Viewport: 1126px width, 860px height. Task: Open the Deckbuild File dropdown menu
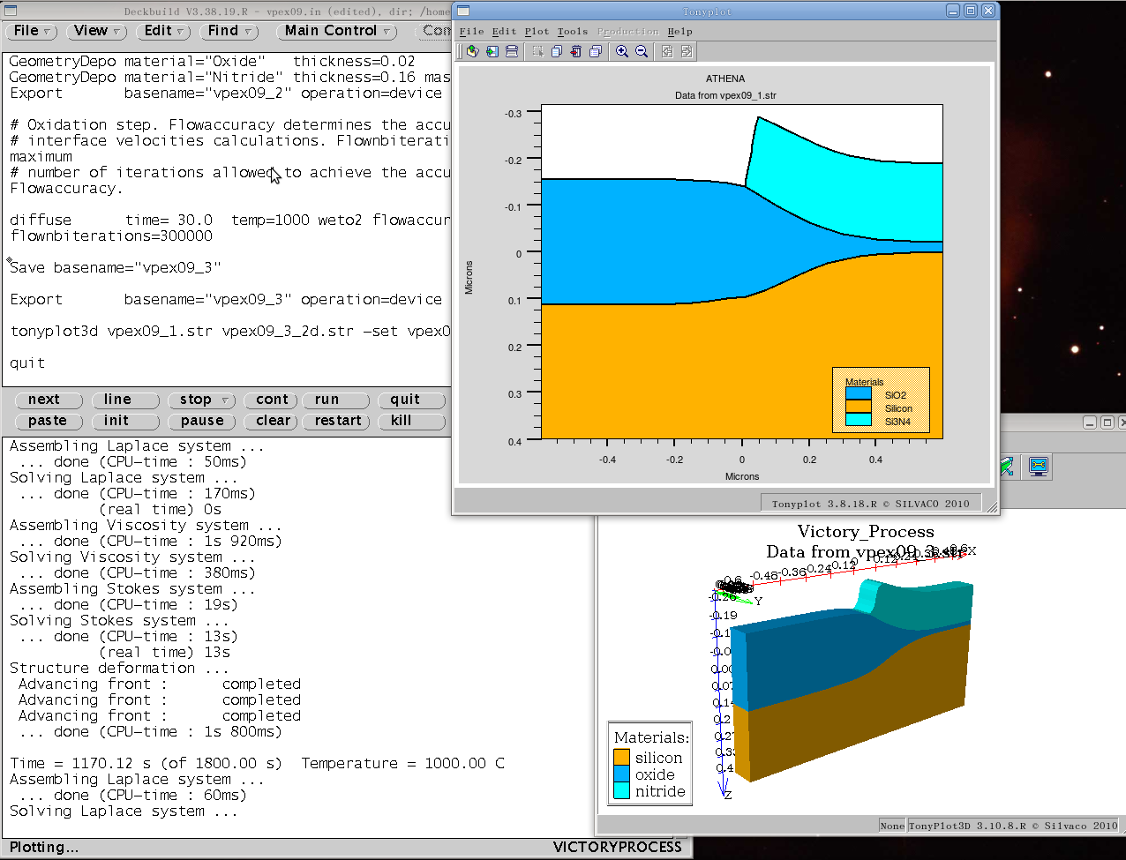coord(33,31)
